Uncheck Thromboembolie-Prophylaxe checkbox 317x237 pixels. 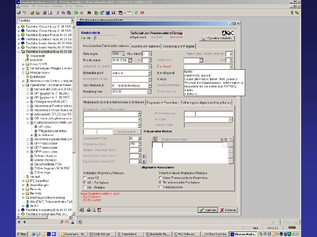159,182
